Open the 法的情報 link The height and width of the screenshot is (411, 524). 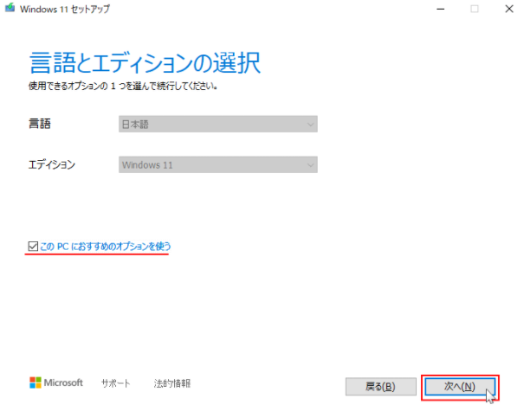(x=171, y=383)
